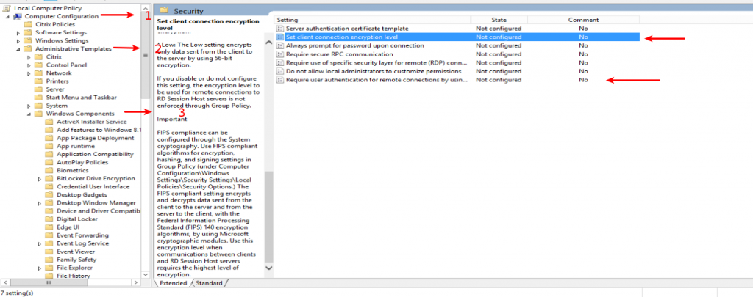Select the Event Forwarding tree item
The width and height of the screenshot is (753, 297).
click(x=82, y=235)
